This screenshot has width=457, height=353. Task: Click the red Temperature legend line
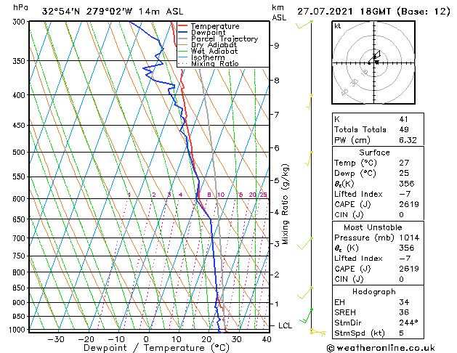coord(182,26)
